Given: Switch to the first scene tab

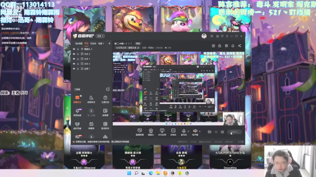Looking at the screenshot, I should (79, 44).
